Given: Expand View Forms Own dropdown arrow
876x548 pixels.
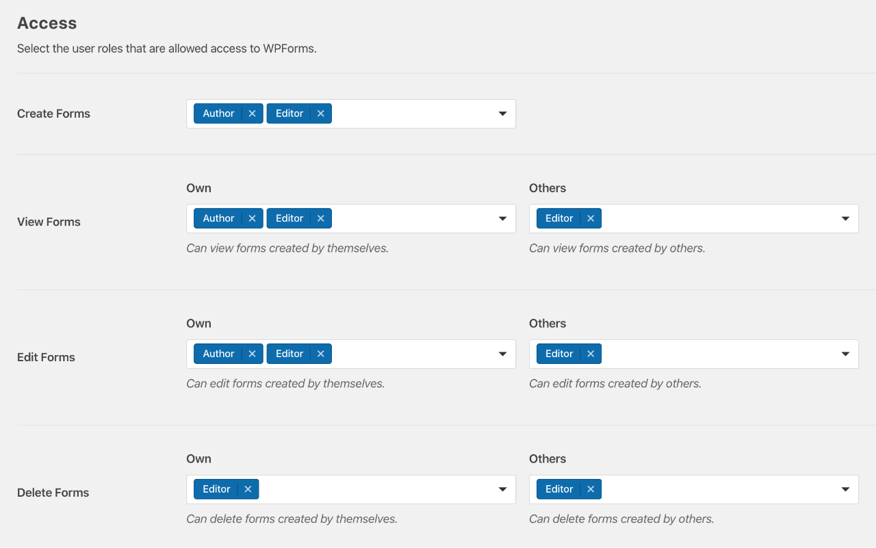Looking at the screenshot, I should [x=502, y=219].
